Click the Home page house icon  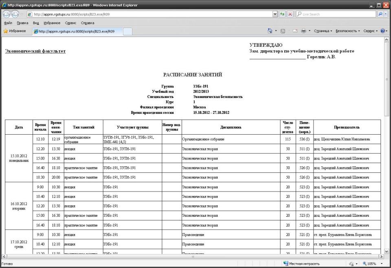pyautogui.click(x=270, y=31)
